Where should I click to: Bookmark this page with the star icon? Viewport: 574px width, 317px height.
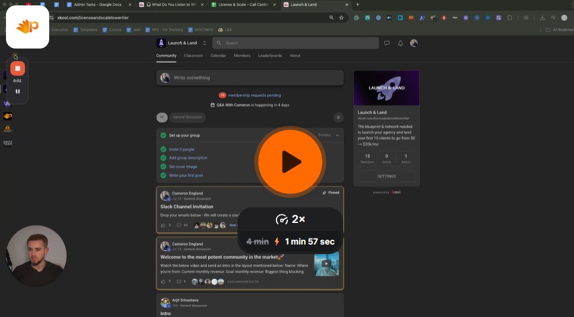pos(341,18)
